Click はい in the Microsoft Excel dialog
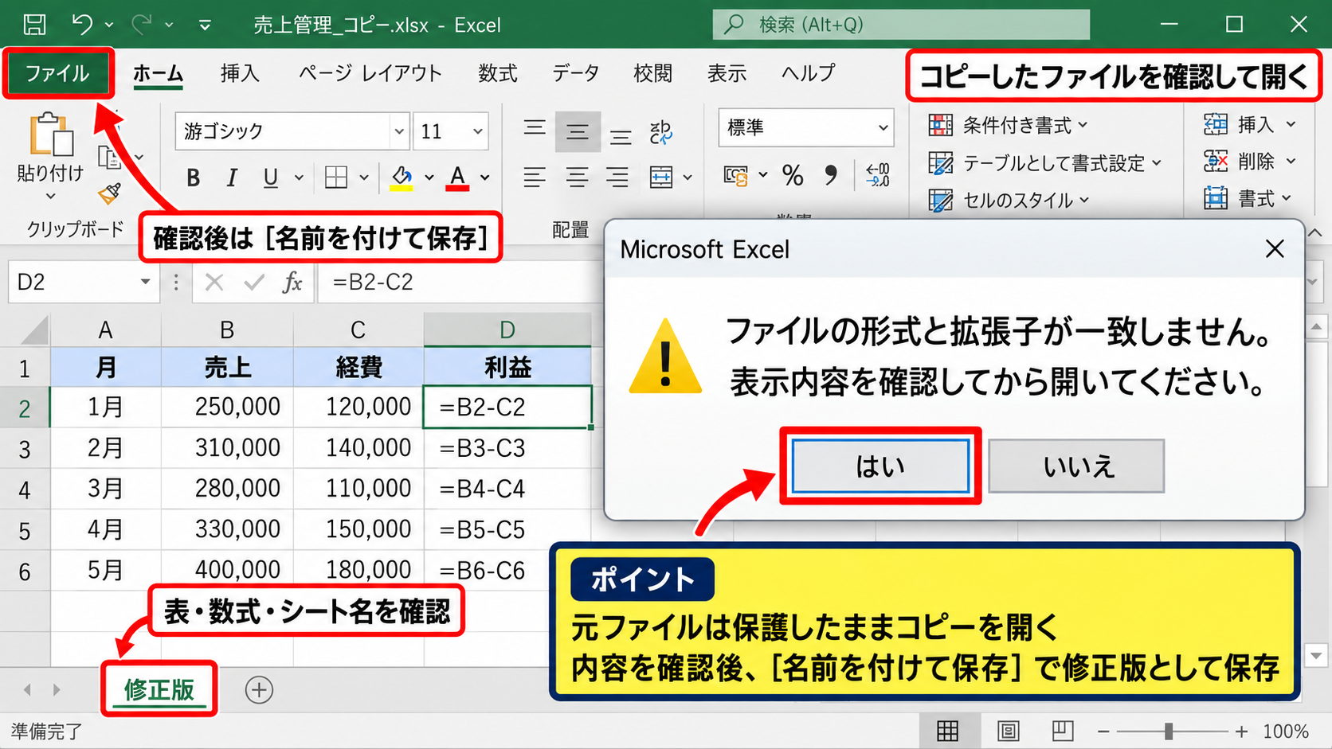 click(x=880, y=466)
